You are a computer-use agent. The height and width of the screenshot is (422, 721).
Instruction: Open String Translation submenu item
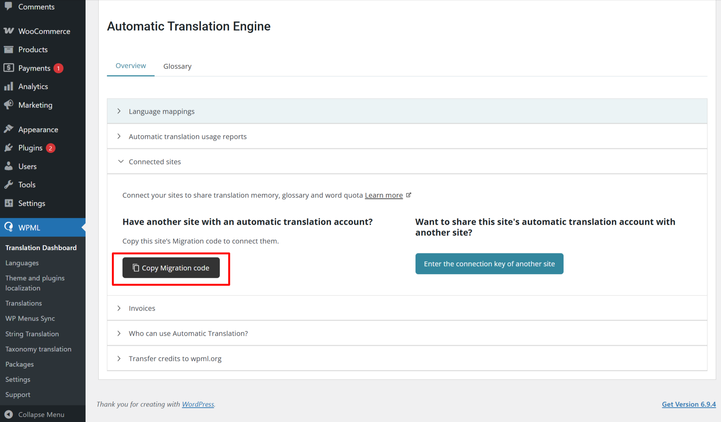click(x=32, y=334)
